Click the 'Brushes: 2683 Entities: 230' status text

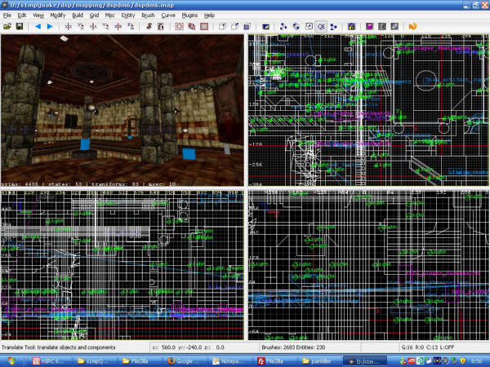(293, 347)
